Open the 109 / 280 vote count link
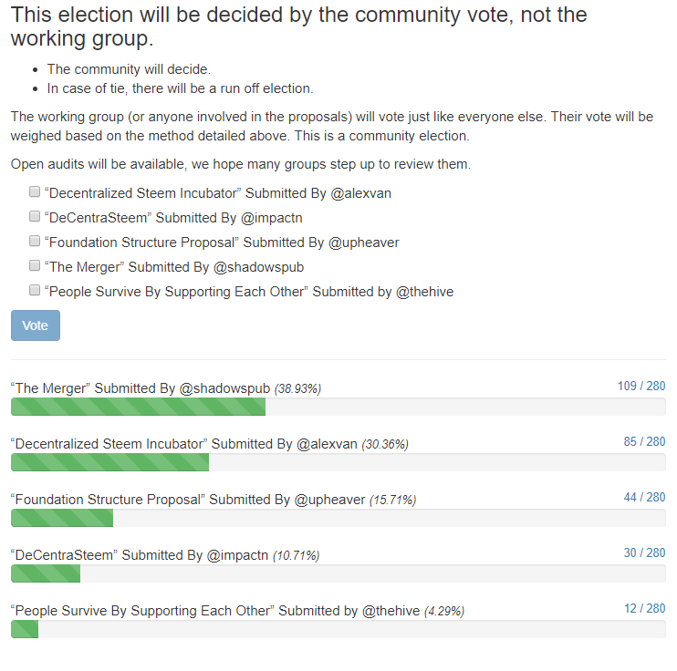The width and height of the screenshot is (677, 671). tap(641, 387)
